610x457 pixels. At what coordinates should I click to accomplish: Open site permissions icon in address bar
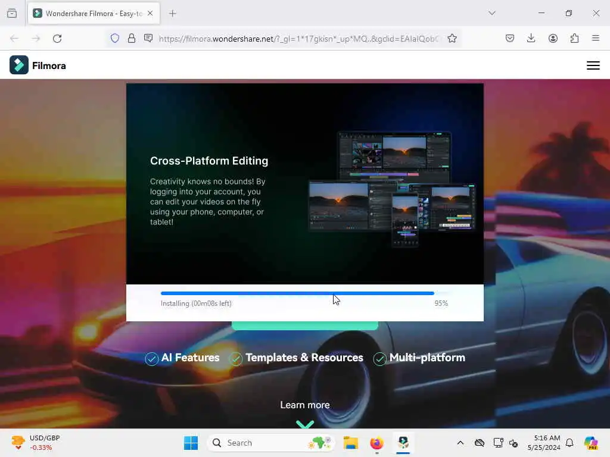point(148,39)
